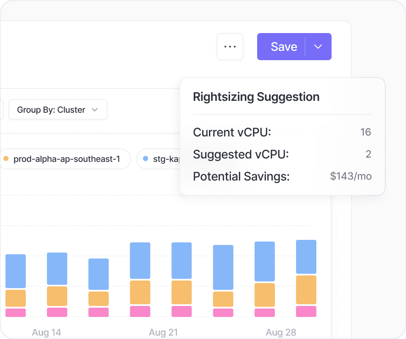Select the blue bar segment above Aug 14

pyautogui.click(x=57, y=269)
